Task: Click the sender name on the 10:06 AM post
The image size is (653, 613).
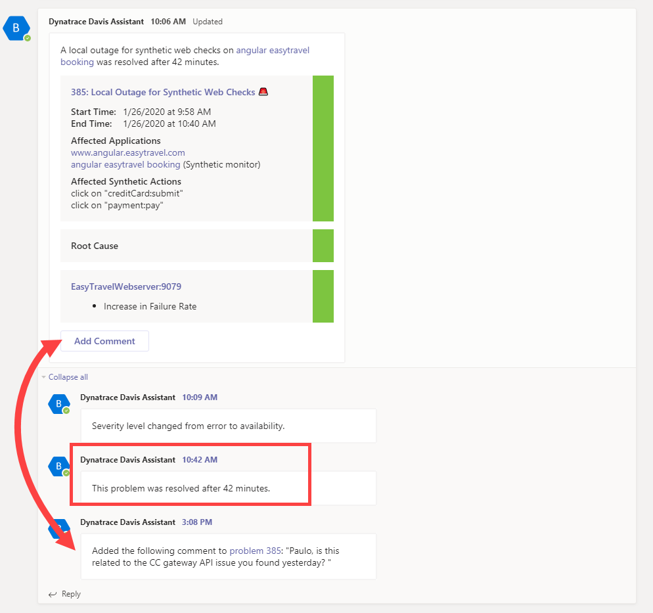Action: (96, 22)
